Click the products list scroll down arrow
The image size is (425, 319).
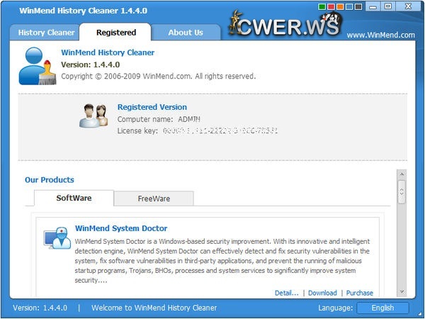402,291
